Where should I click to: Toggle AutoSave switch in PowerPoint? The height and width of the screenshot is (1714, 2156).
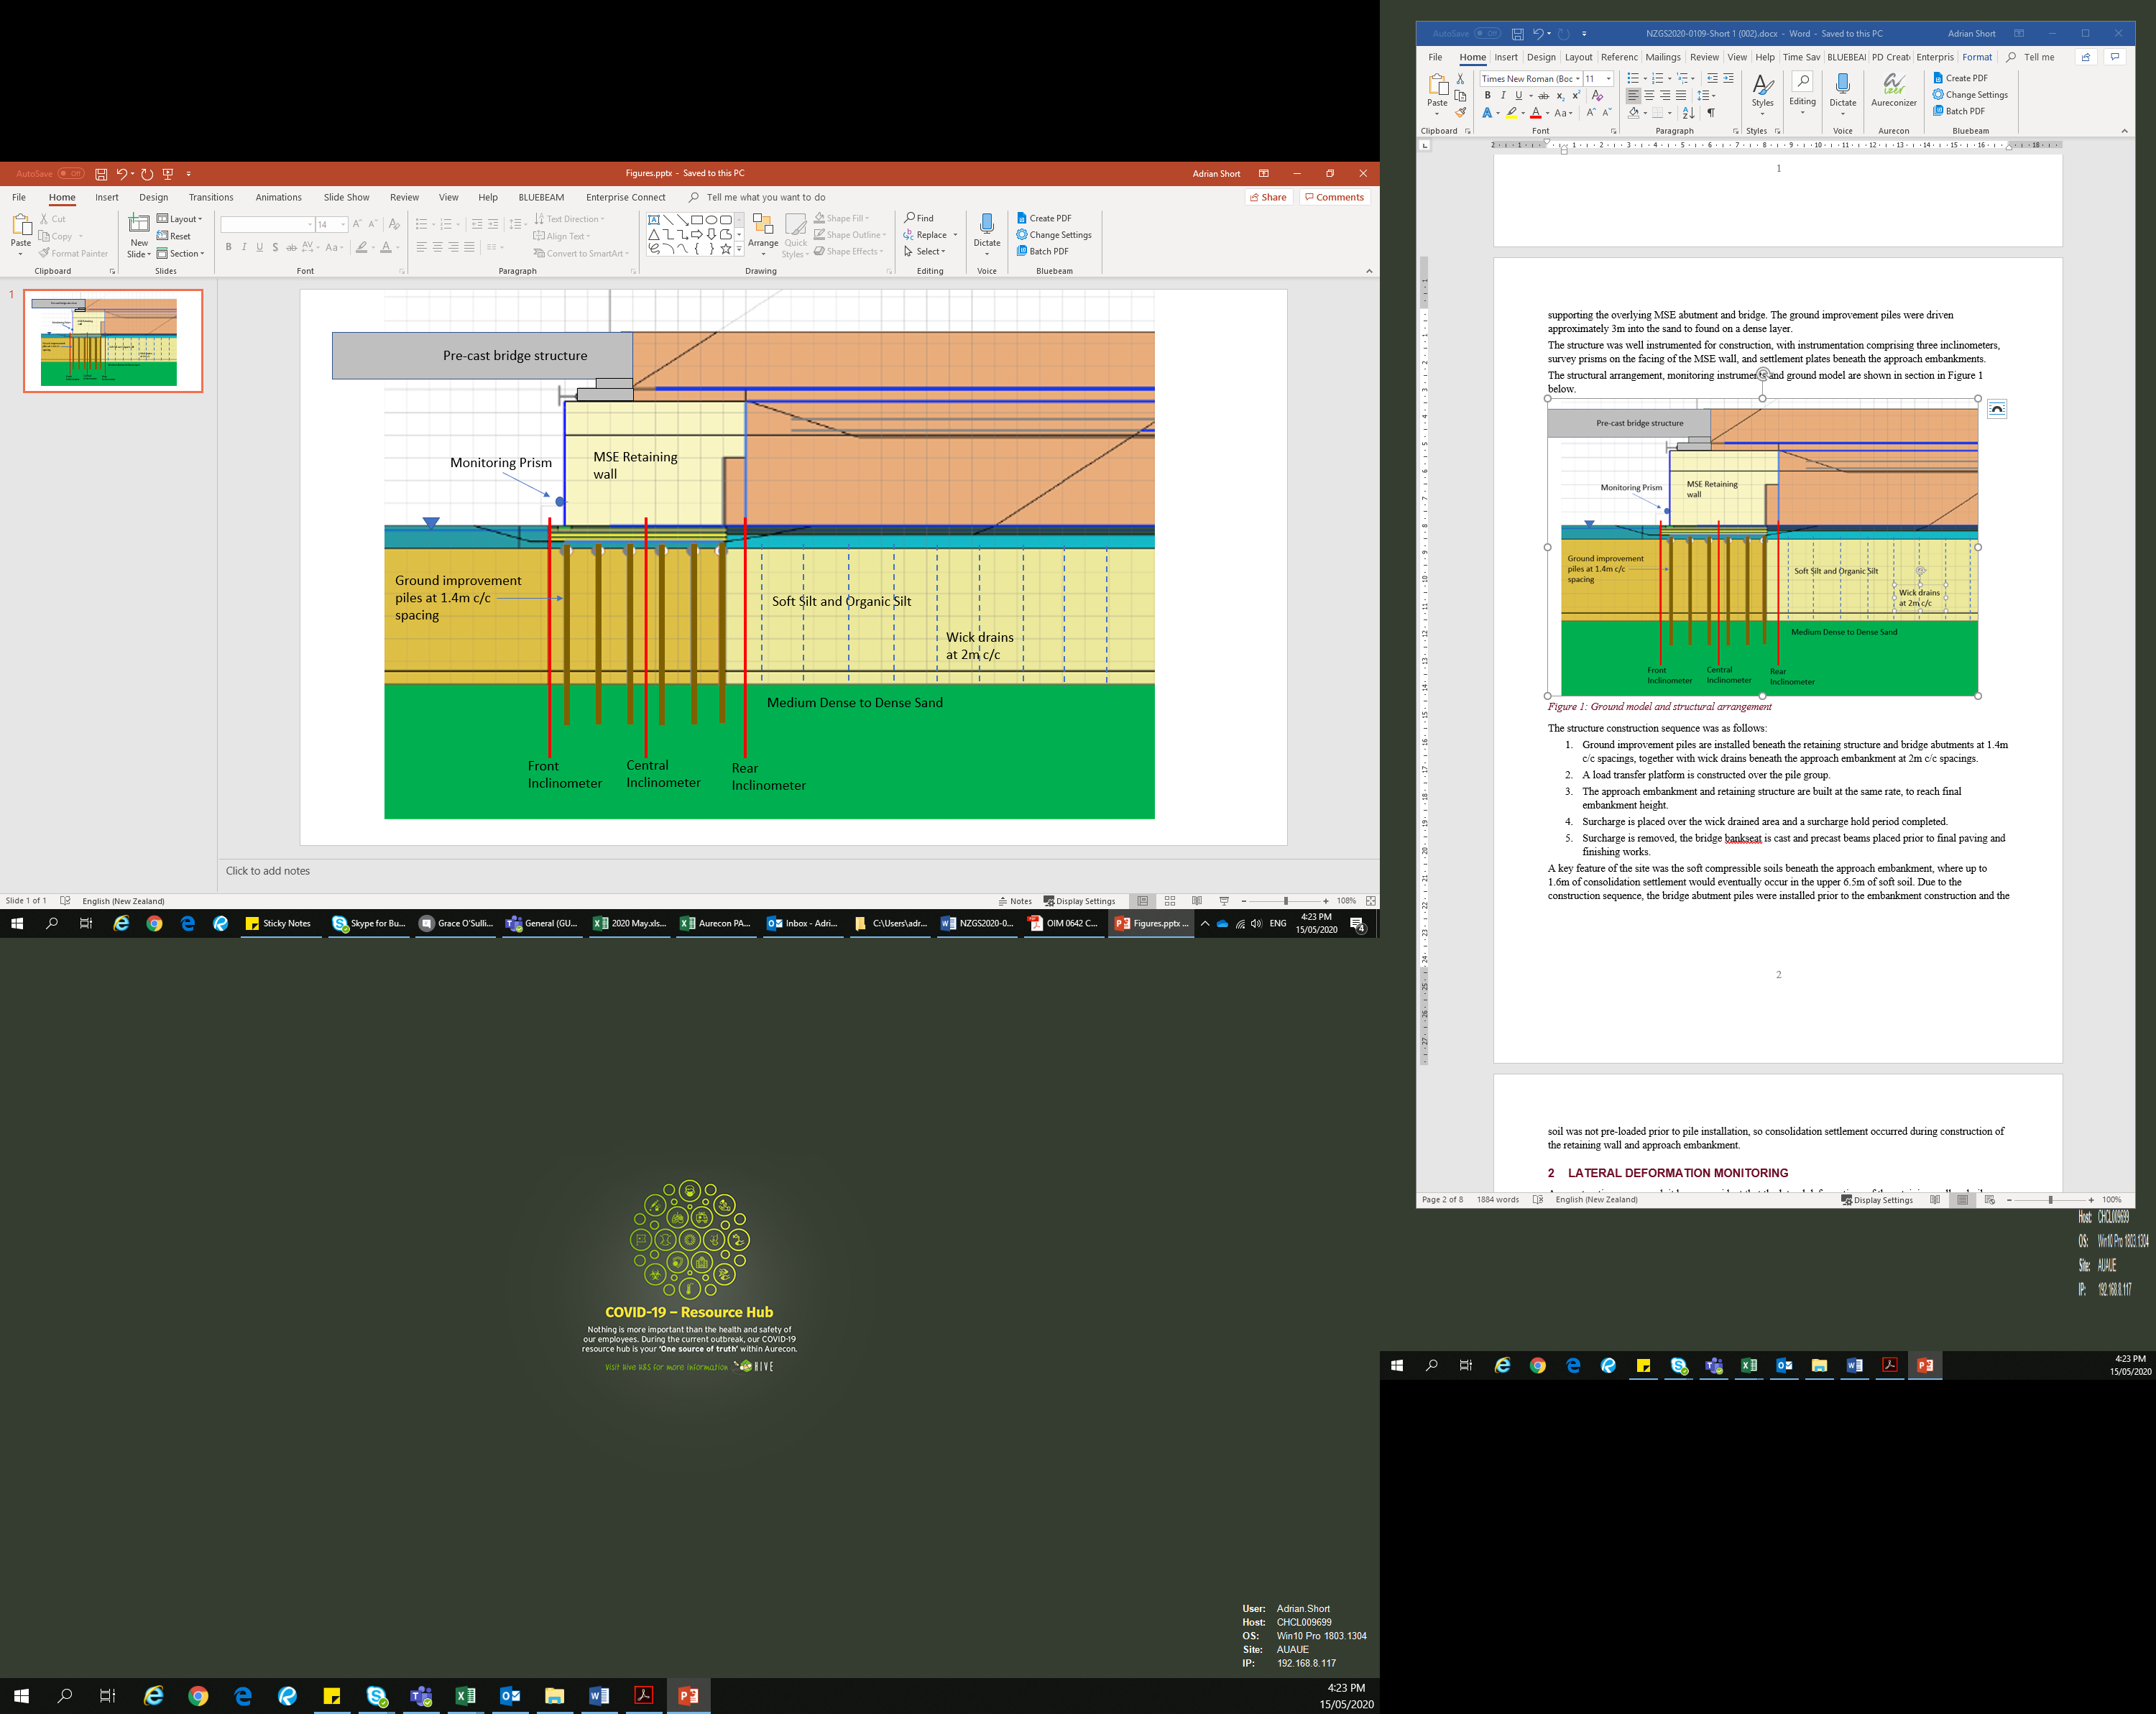[x=70, y=173]
